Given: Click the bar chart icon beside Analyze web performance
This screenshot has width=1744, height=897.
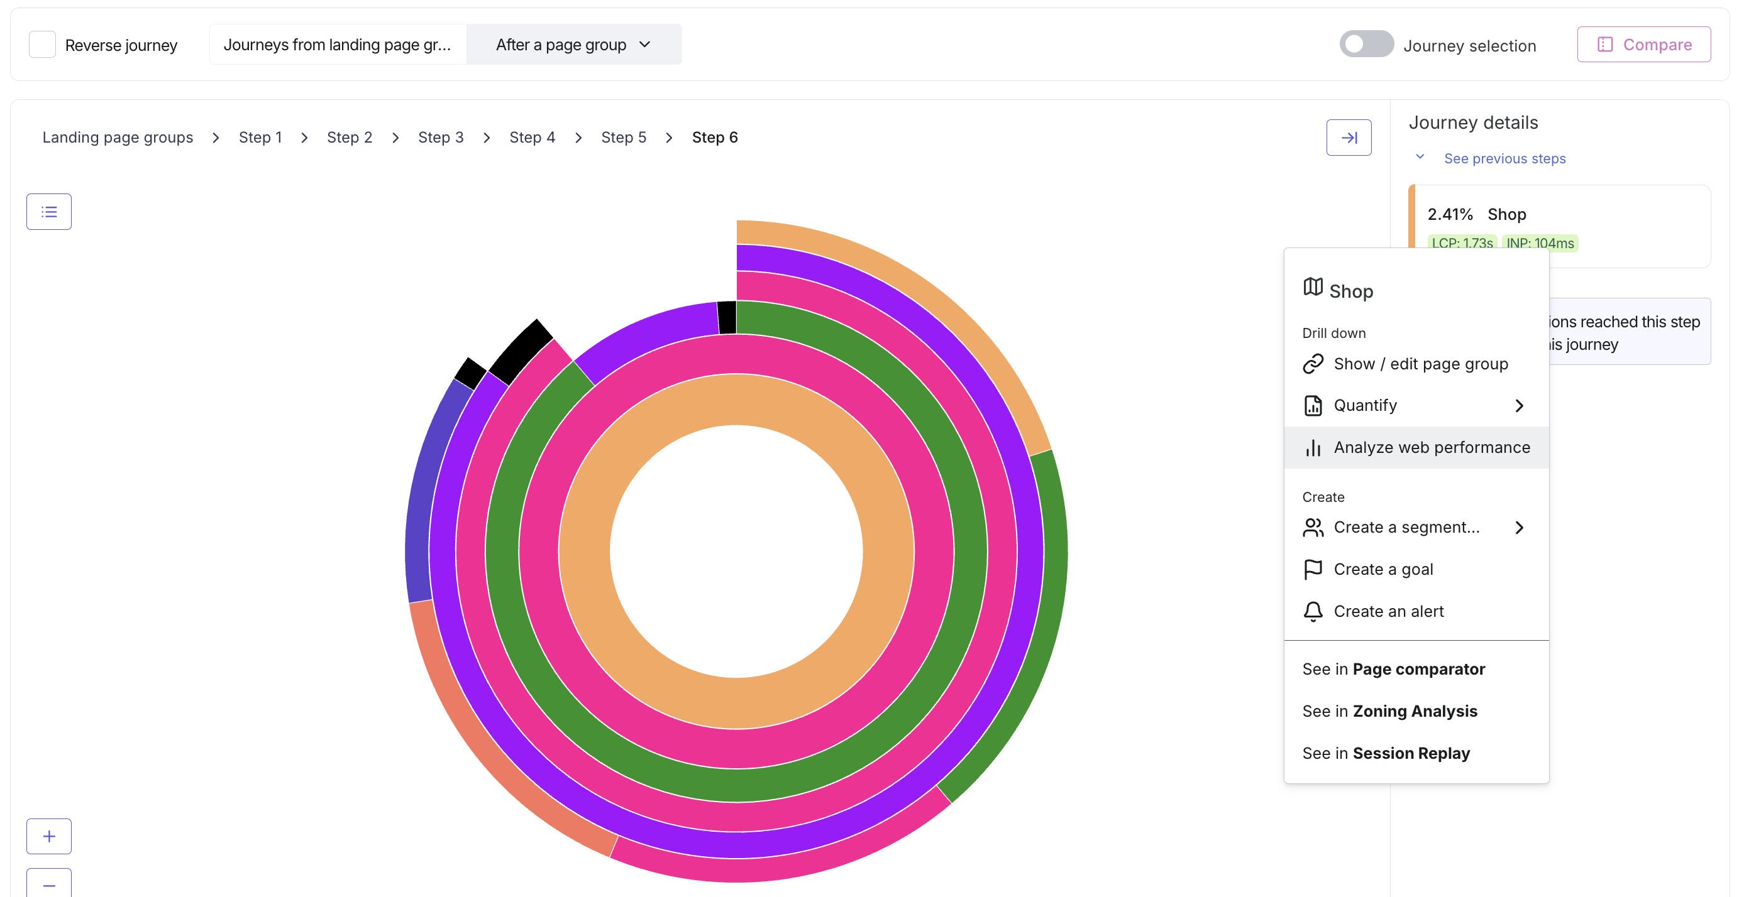Looking at the screenshot, I should click(1313, 447).
